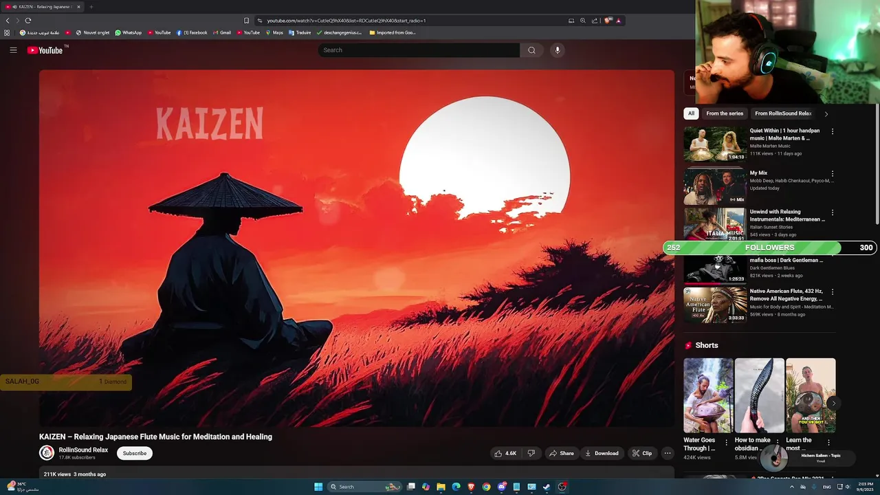Screen dimensions: 880x495
Task: Open Traduire bookmark
Action: 300,32
